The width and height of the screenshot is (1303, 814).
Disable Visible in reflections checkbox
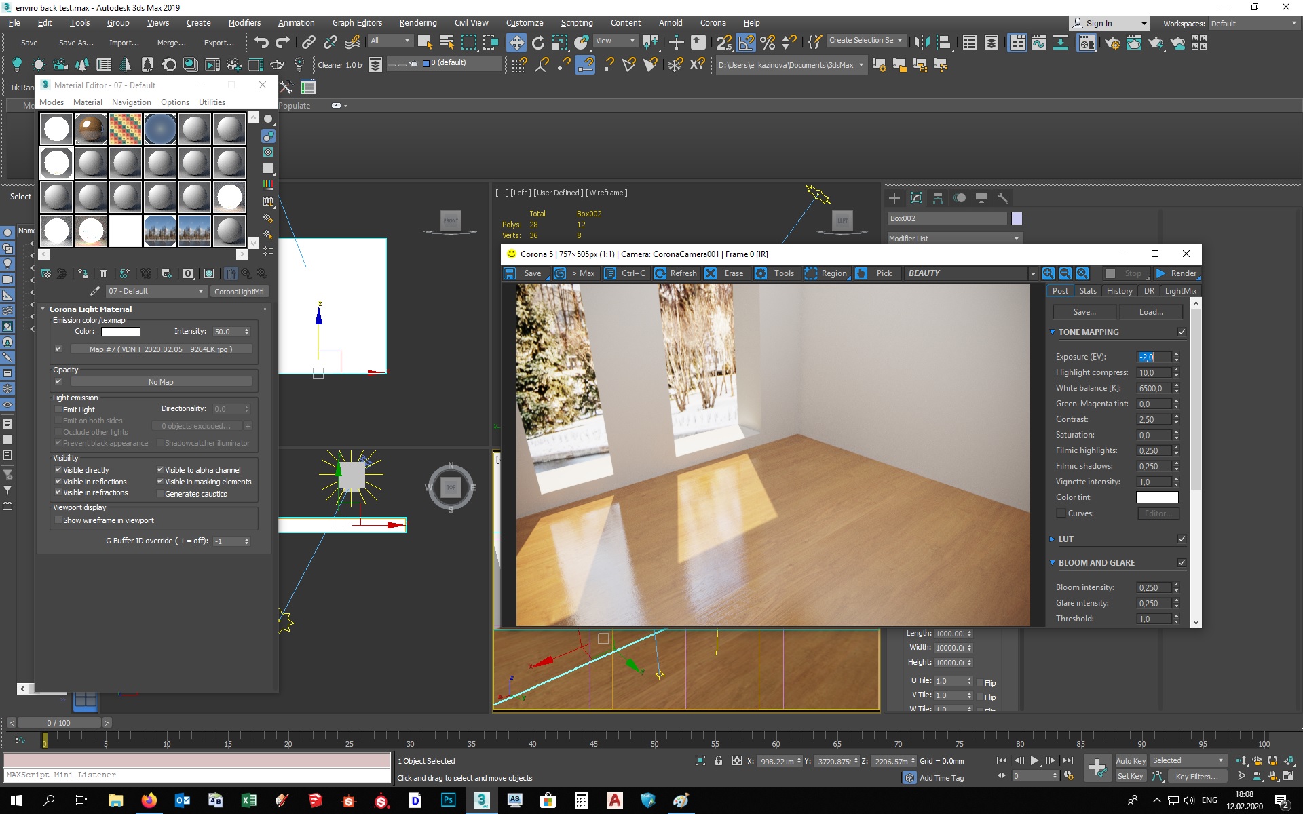pos(58,482)
